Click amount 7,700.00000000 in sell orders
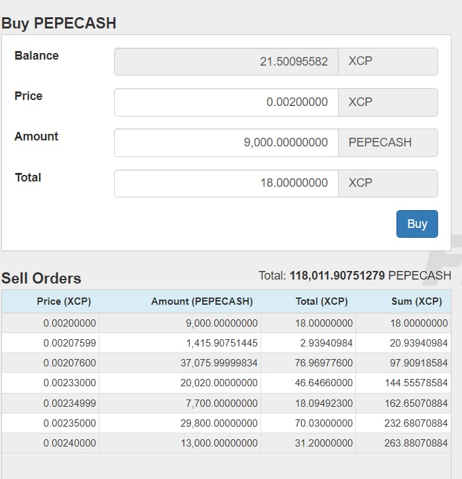 point(222,403)
